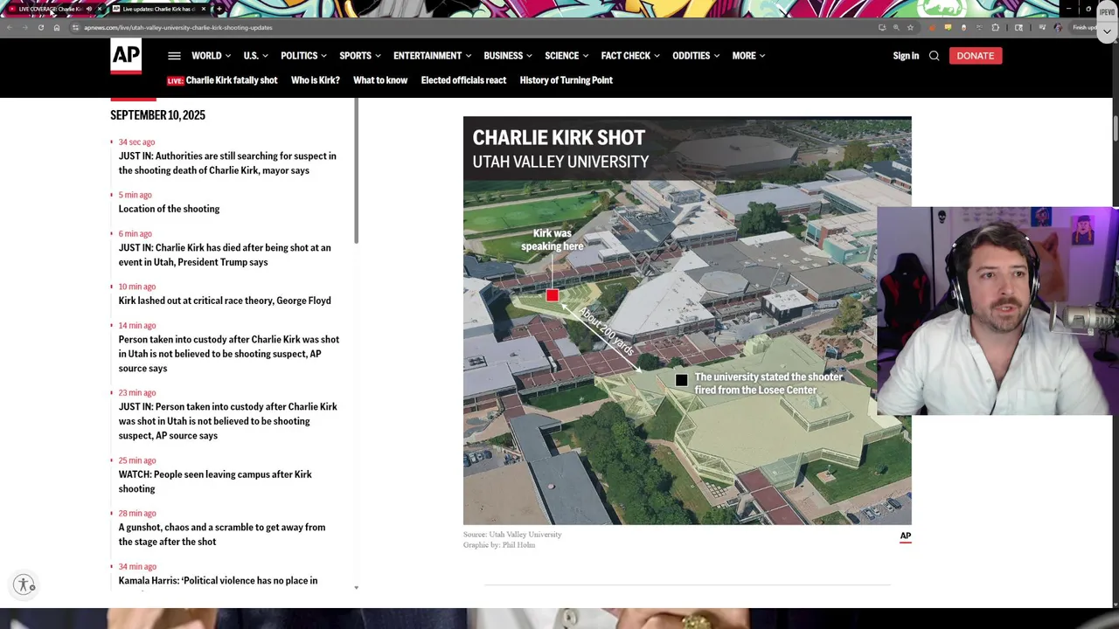
Task: Open 'History of Turning Point' link
Action: click(x=566, y=80)
